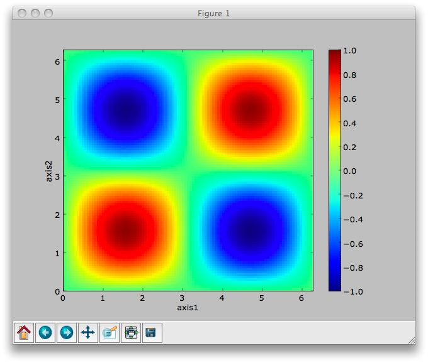The width and height of the screenshot is (428, 363).
Task: Click the green middle of colorbar
Action: coord(335,170)
